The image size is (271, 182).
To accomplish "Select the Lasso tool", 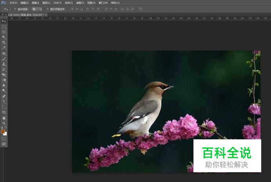I will pos(4,32).
